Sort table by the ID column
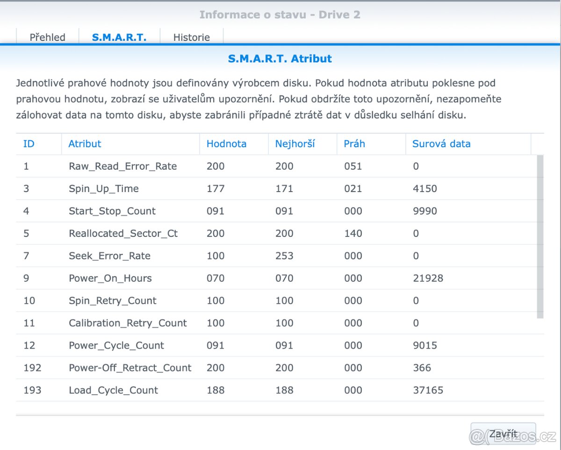Viewport: 561px width, 450px height. (x=28, y=143)
